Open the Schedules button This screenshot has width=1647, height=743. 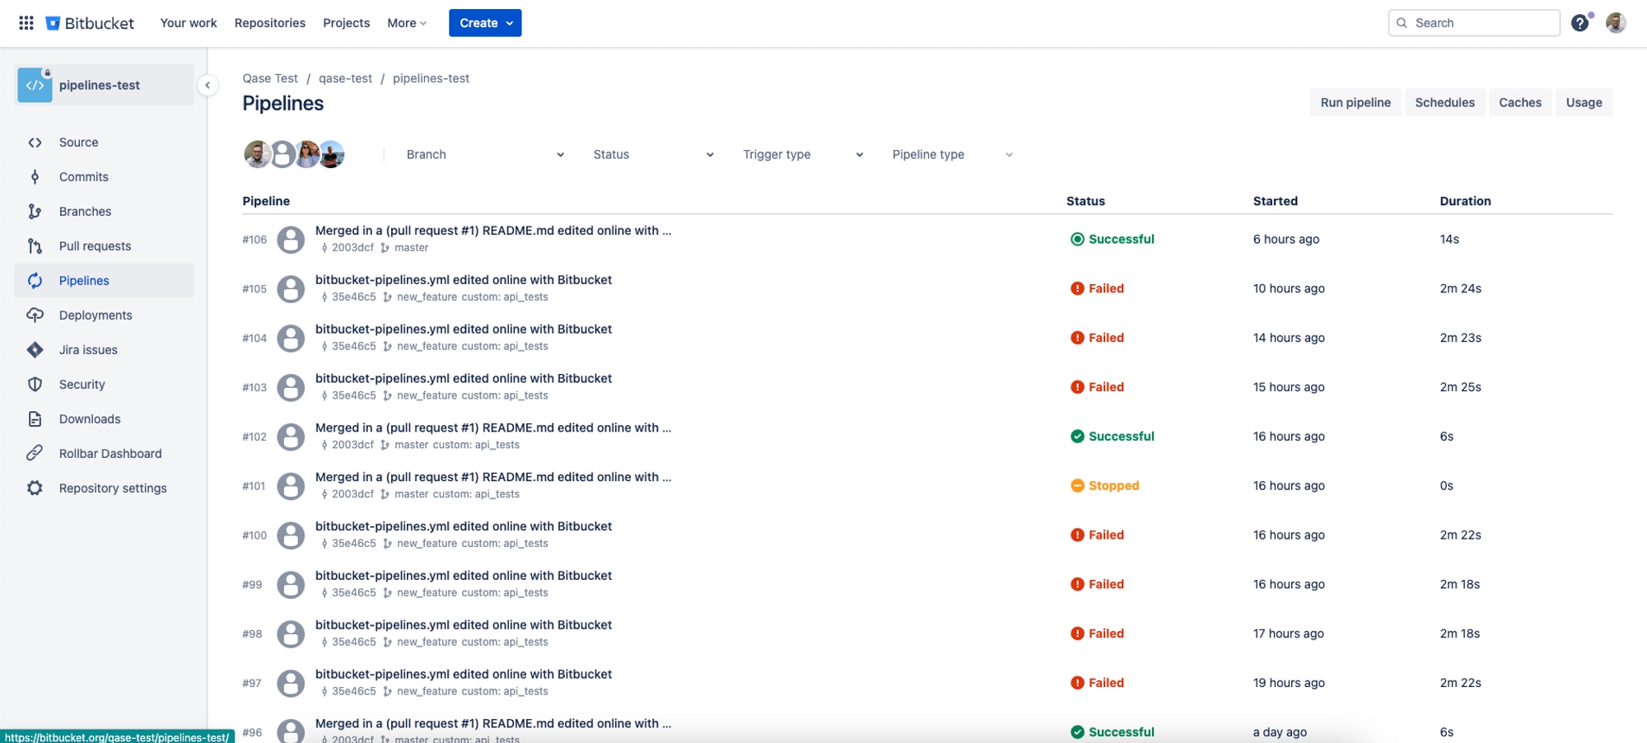pyautogui.click(x=1444, y=103)
